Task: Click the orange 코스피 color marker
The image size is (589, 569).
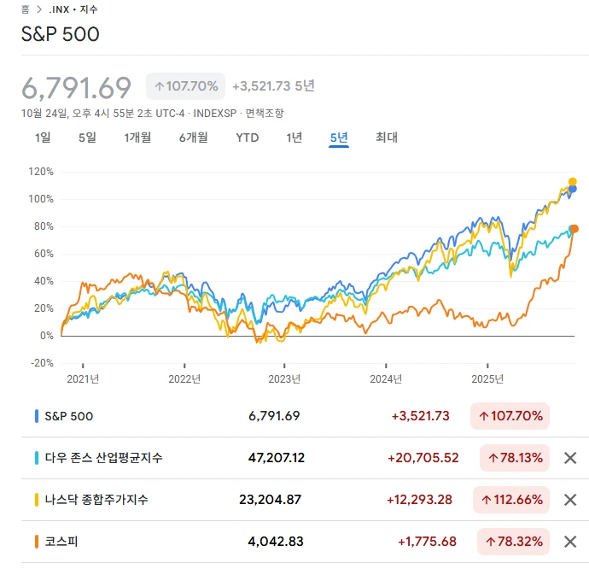Action: point(36,541)
